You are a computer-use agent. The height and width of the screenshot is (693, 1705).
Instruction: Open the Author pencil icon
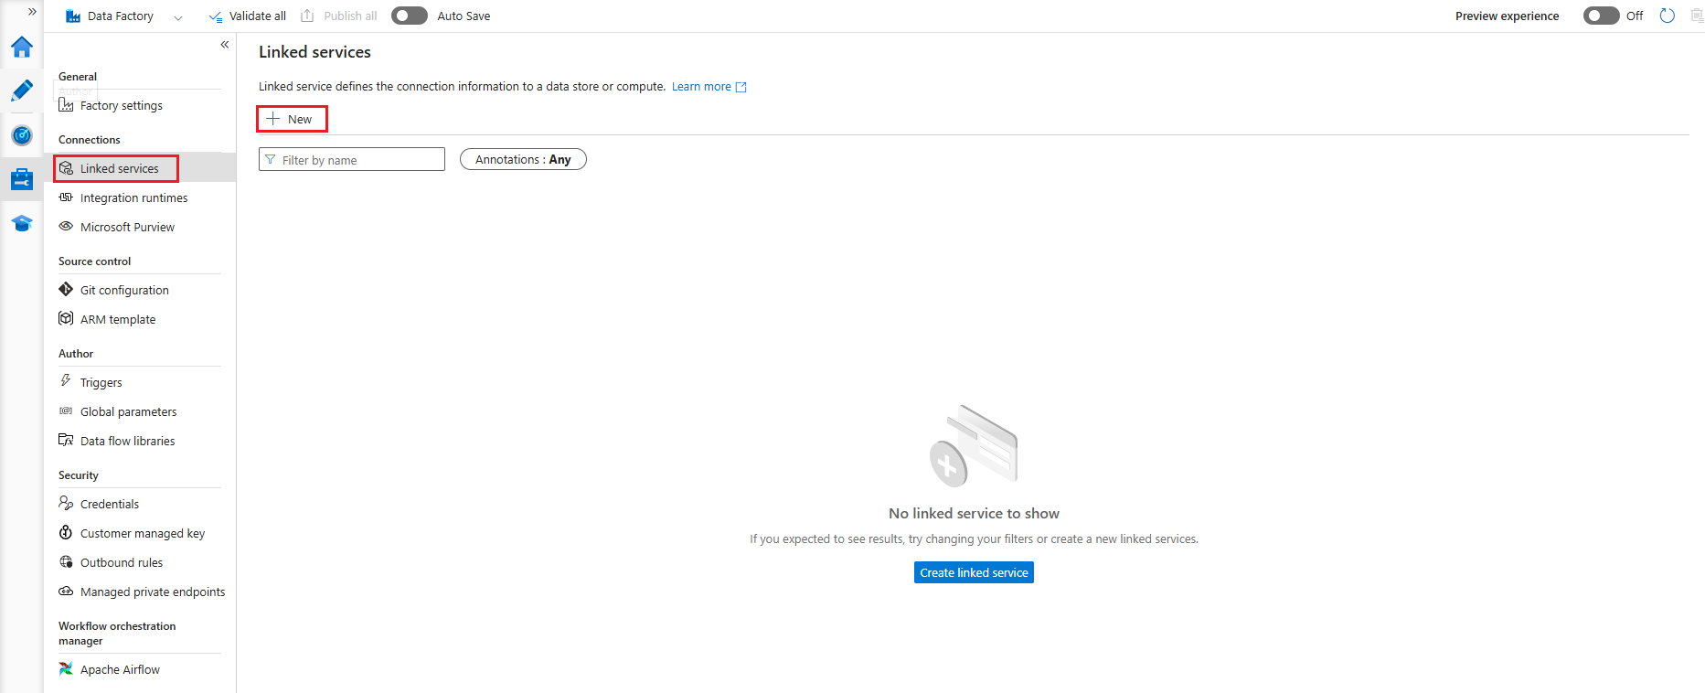pos(22,91)
